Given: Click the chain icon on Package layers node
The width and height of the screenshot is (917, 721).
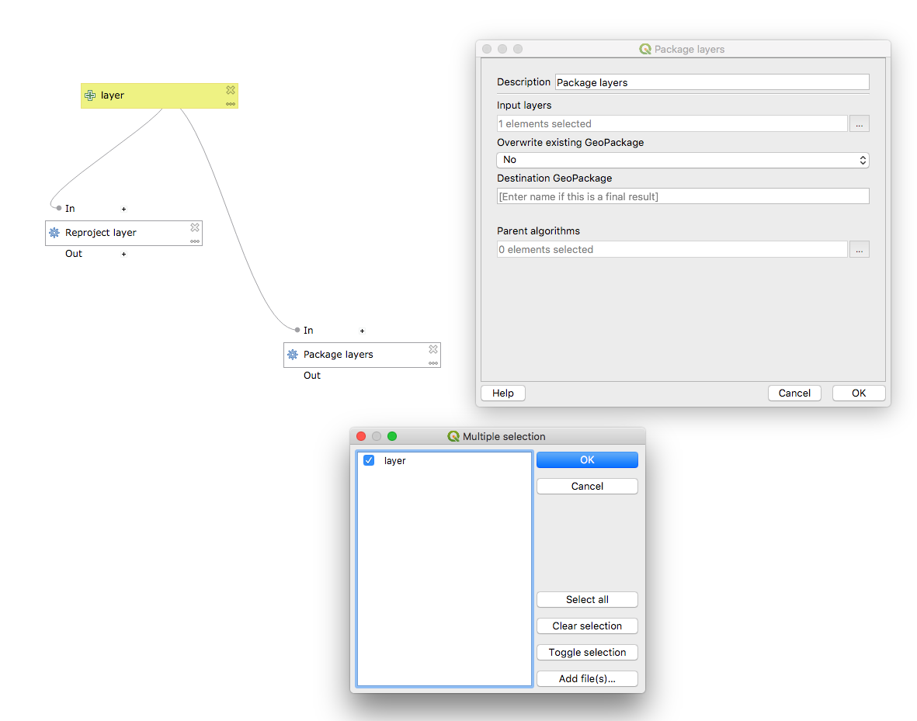Looking at the screenshot, I should [x=433, y=362].
